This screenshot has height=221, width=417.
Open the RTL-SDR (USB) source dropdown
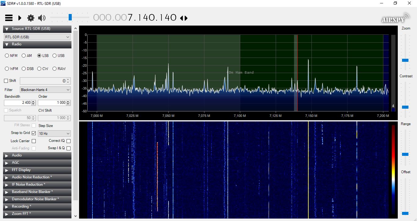[37, 37]
